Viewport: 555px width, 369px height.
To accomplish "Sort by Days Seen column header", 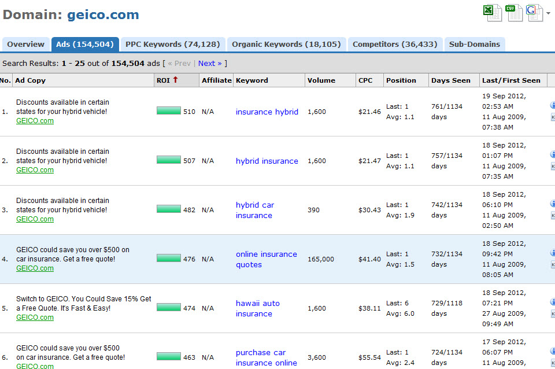I will (454, 80).
